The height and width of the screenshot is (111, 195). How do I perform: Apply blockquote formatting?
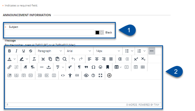click(86, 67)
